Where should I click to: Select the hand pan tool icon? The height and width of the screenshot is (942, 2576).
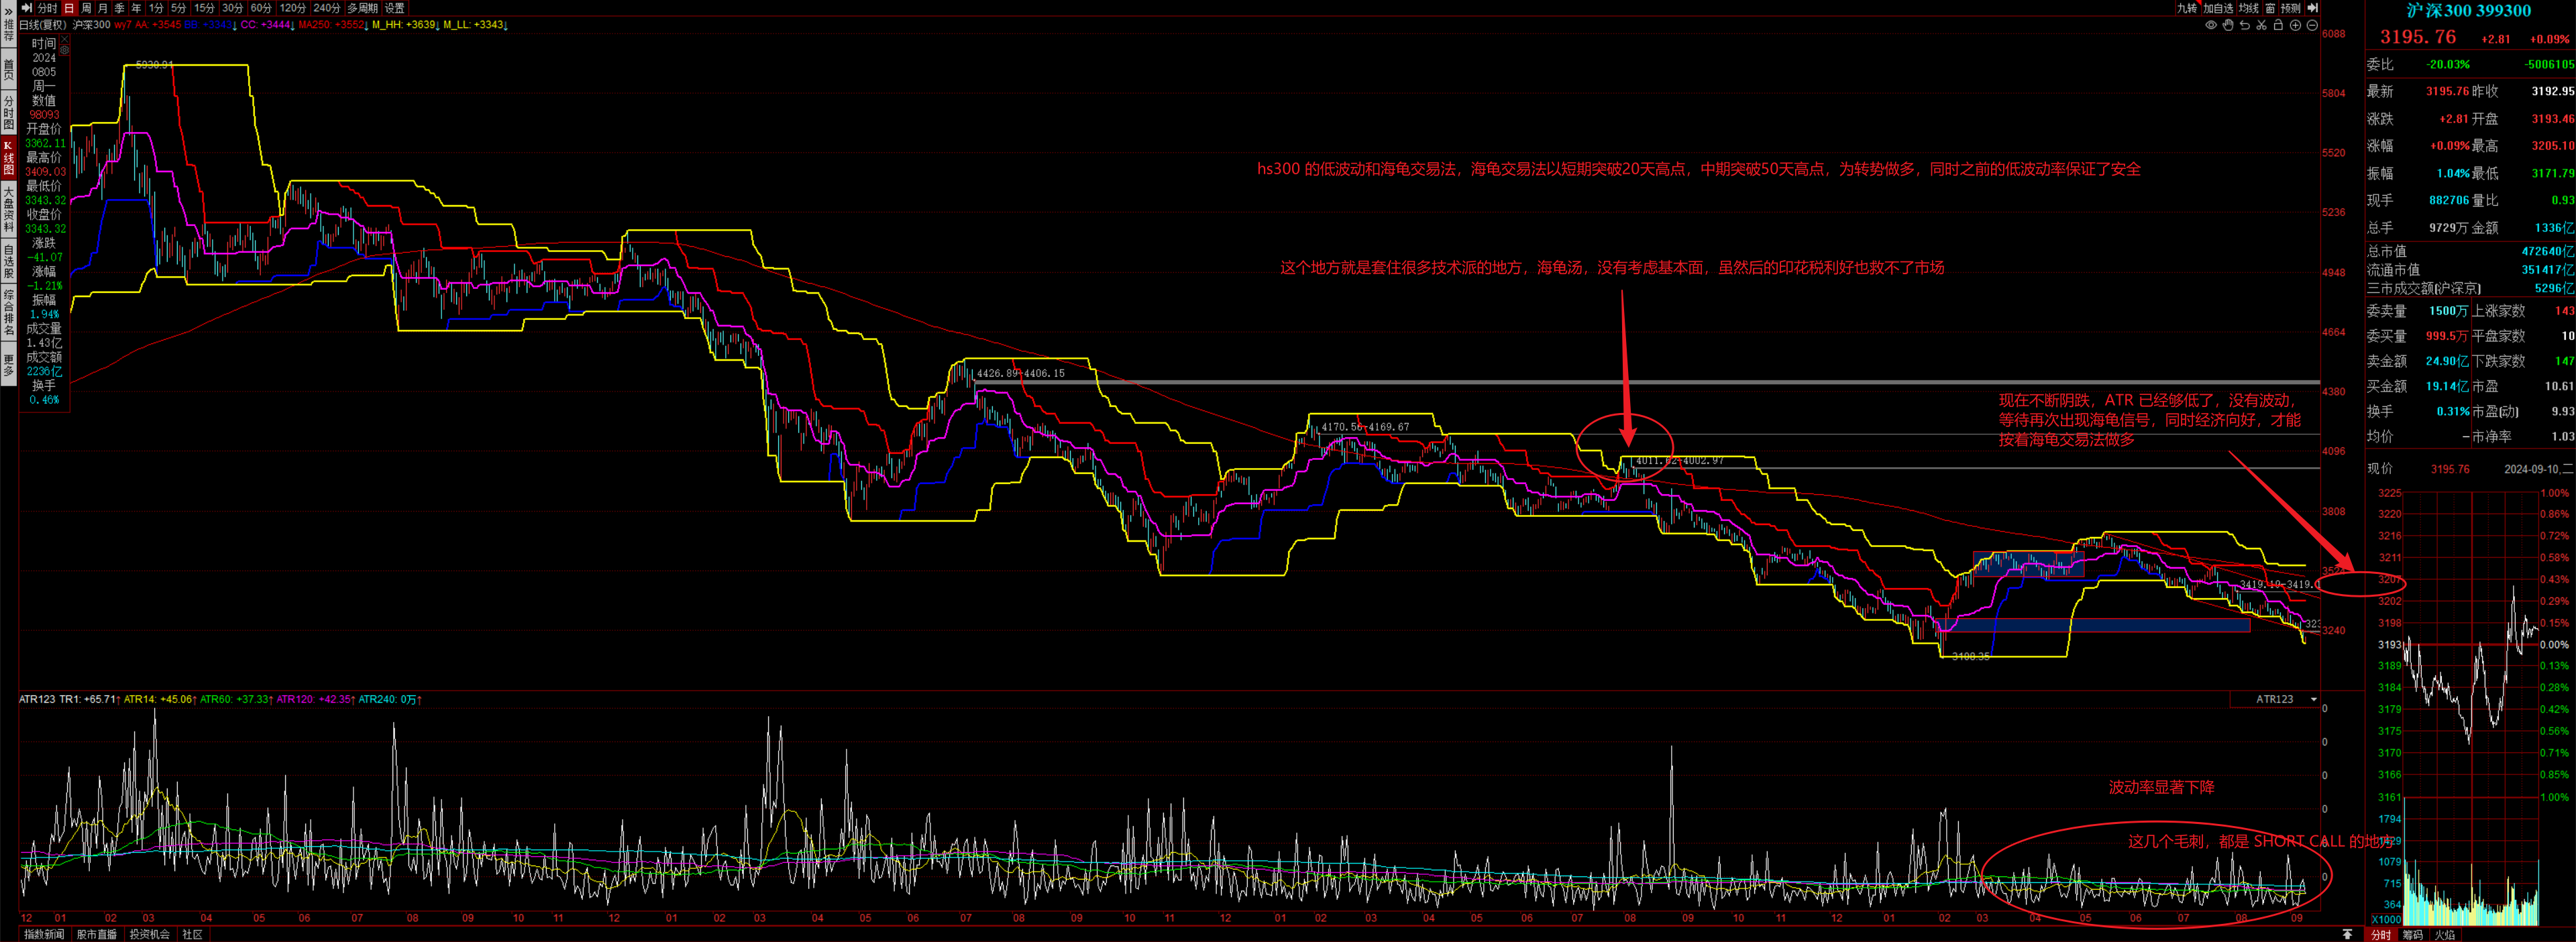coord(2227,25)
